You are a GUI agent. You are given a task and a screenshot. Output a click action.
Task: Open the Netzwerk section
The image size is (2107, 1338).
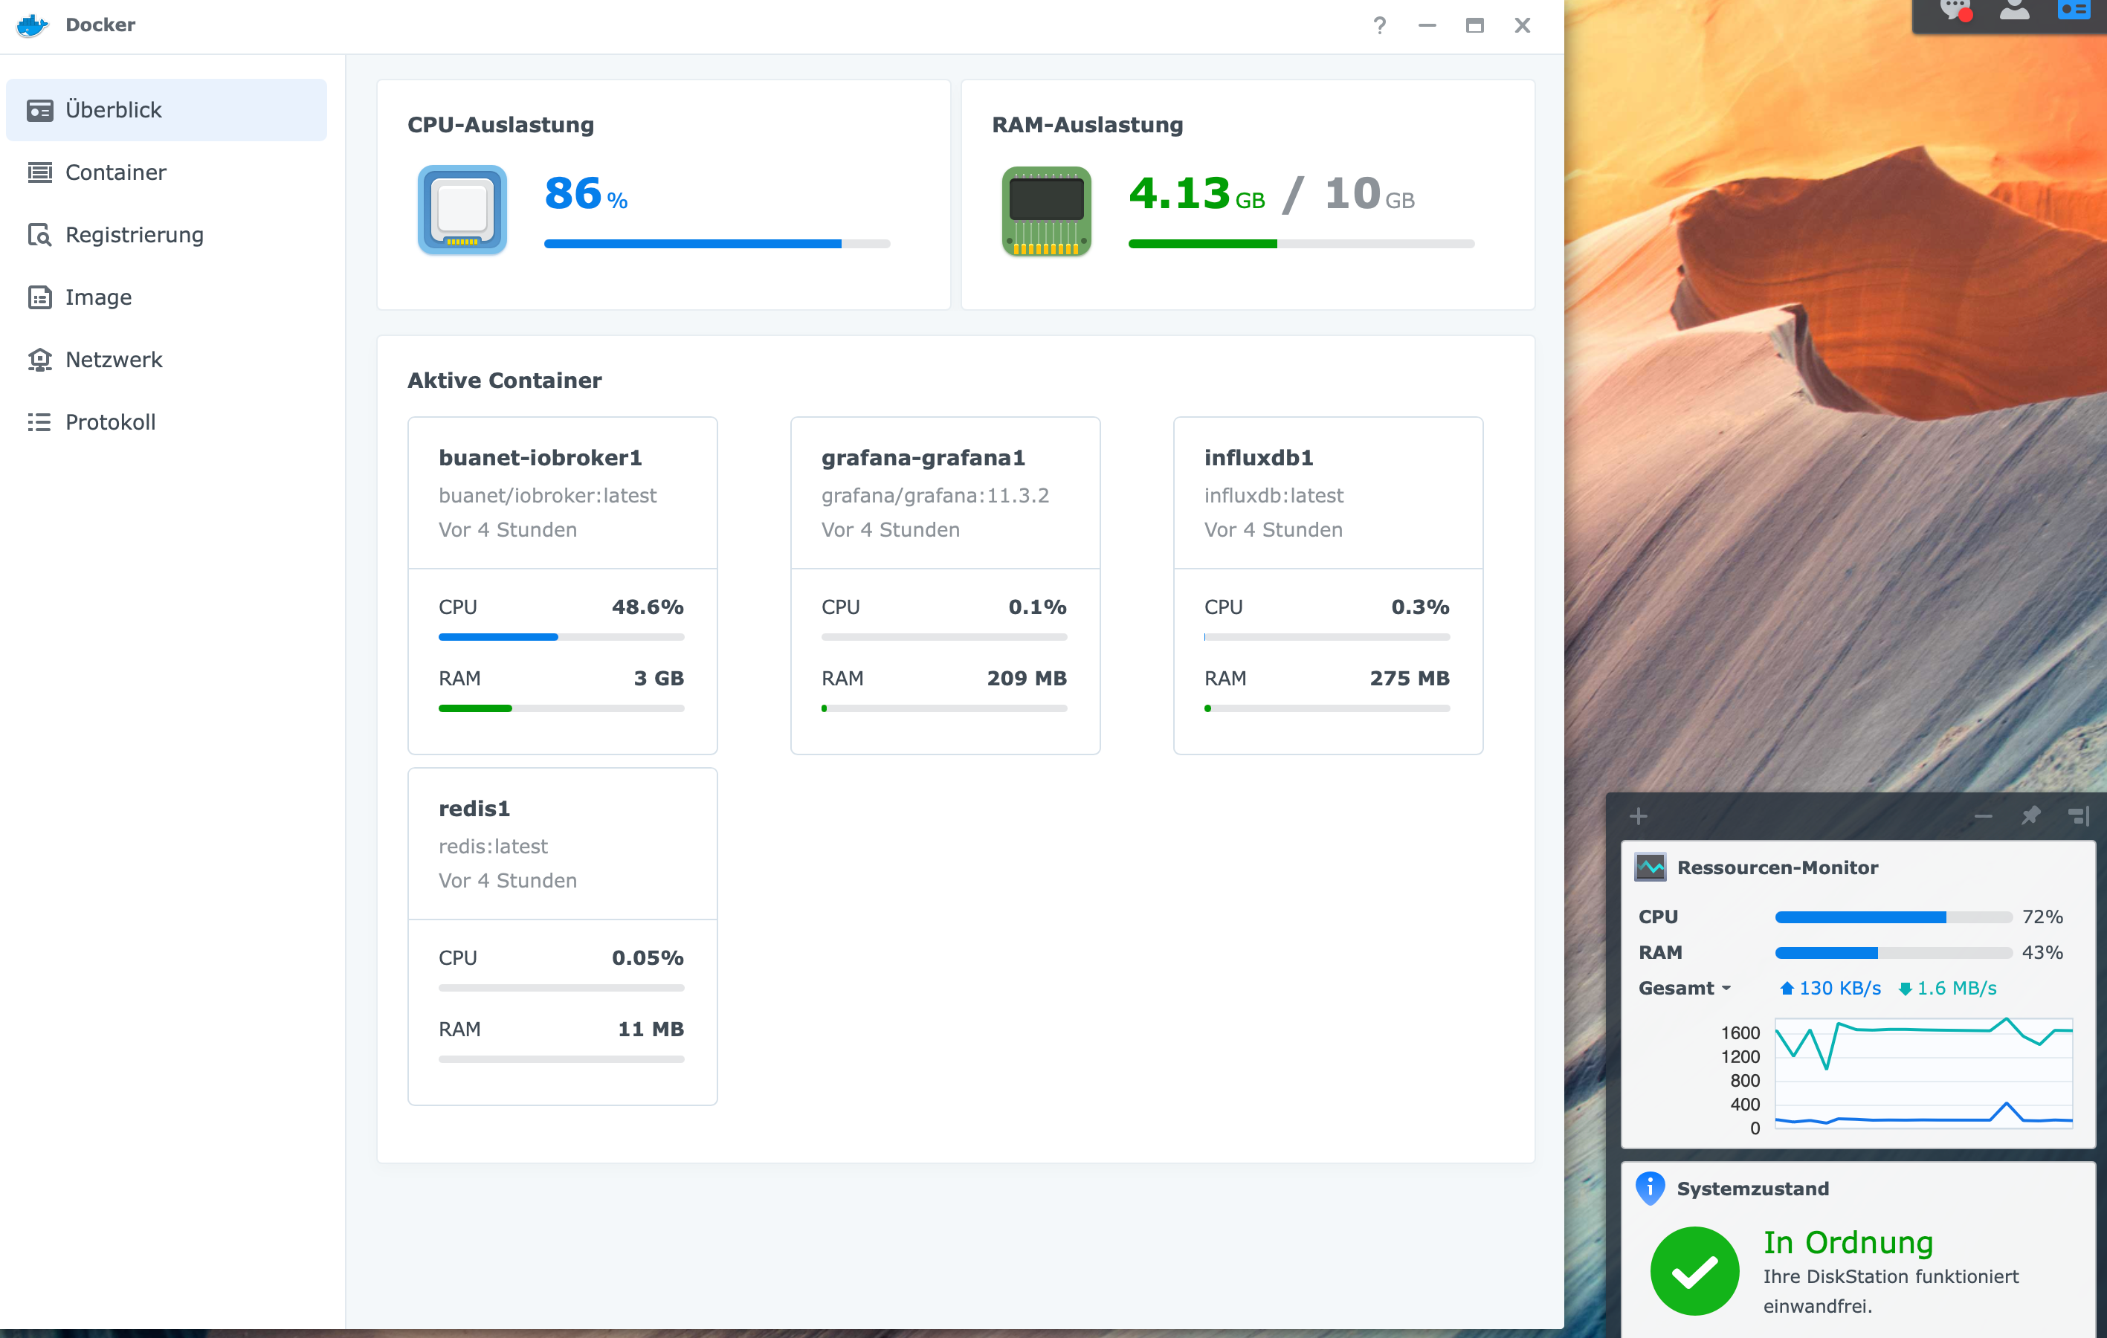(114, 360)
